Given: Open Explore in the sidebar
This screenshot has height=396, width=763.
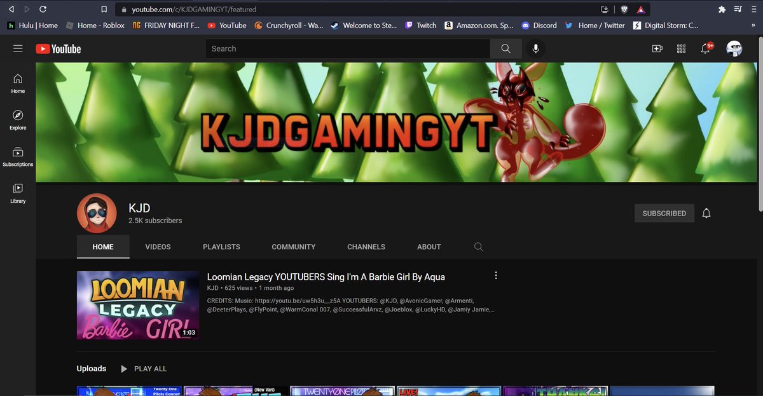Looking at the screenshot, I should click(x=18, y=120).
